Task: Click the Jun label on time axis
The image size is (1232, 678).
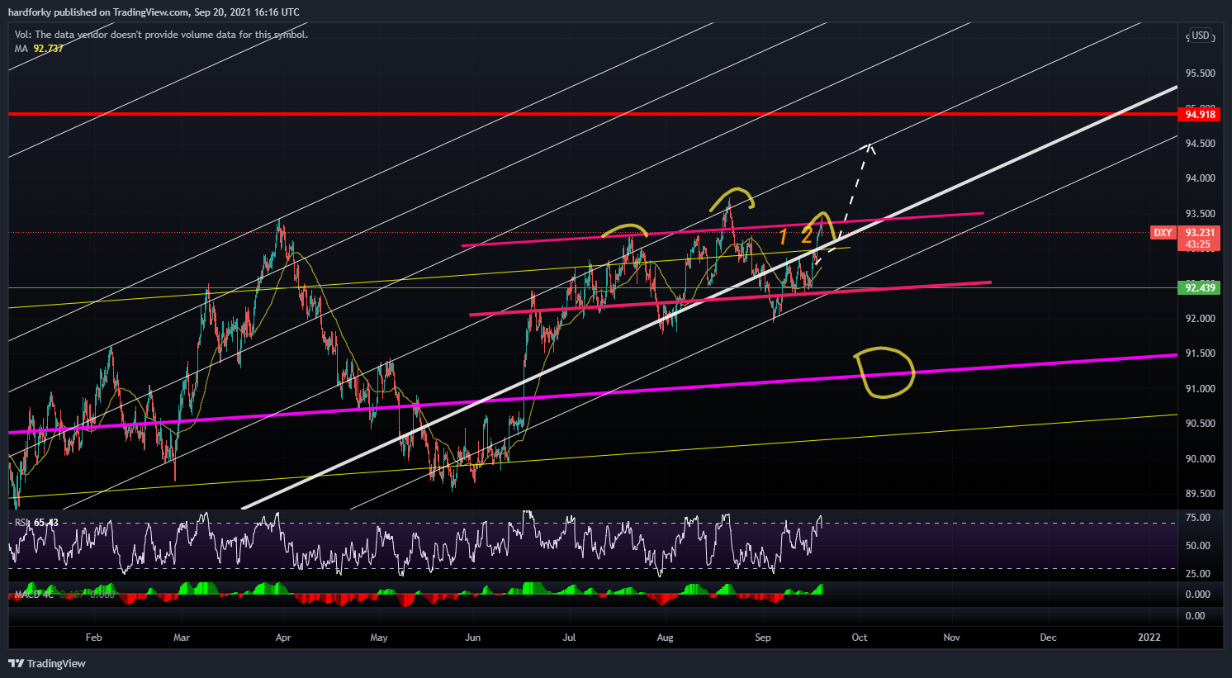Action: (473, 638)
